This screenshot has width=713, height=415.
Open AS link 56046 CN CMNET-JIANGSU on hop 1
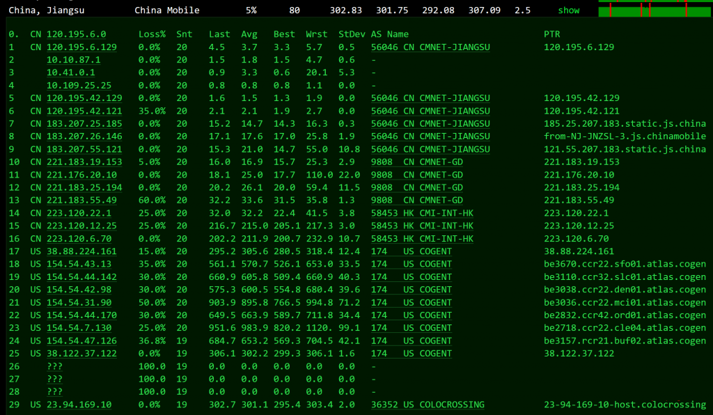point(430,47)
